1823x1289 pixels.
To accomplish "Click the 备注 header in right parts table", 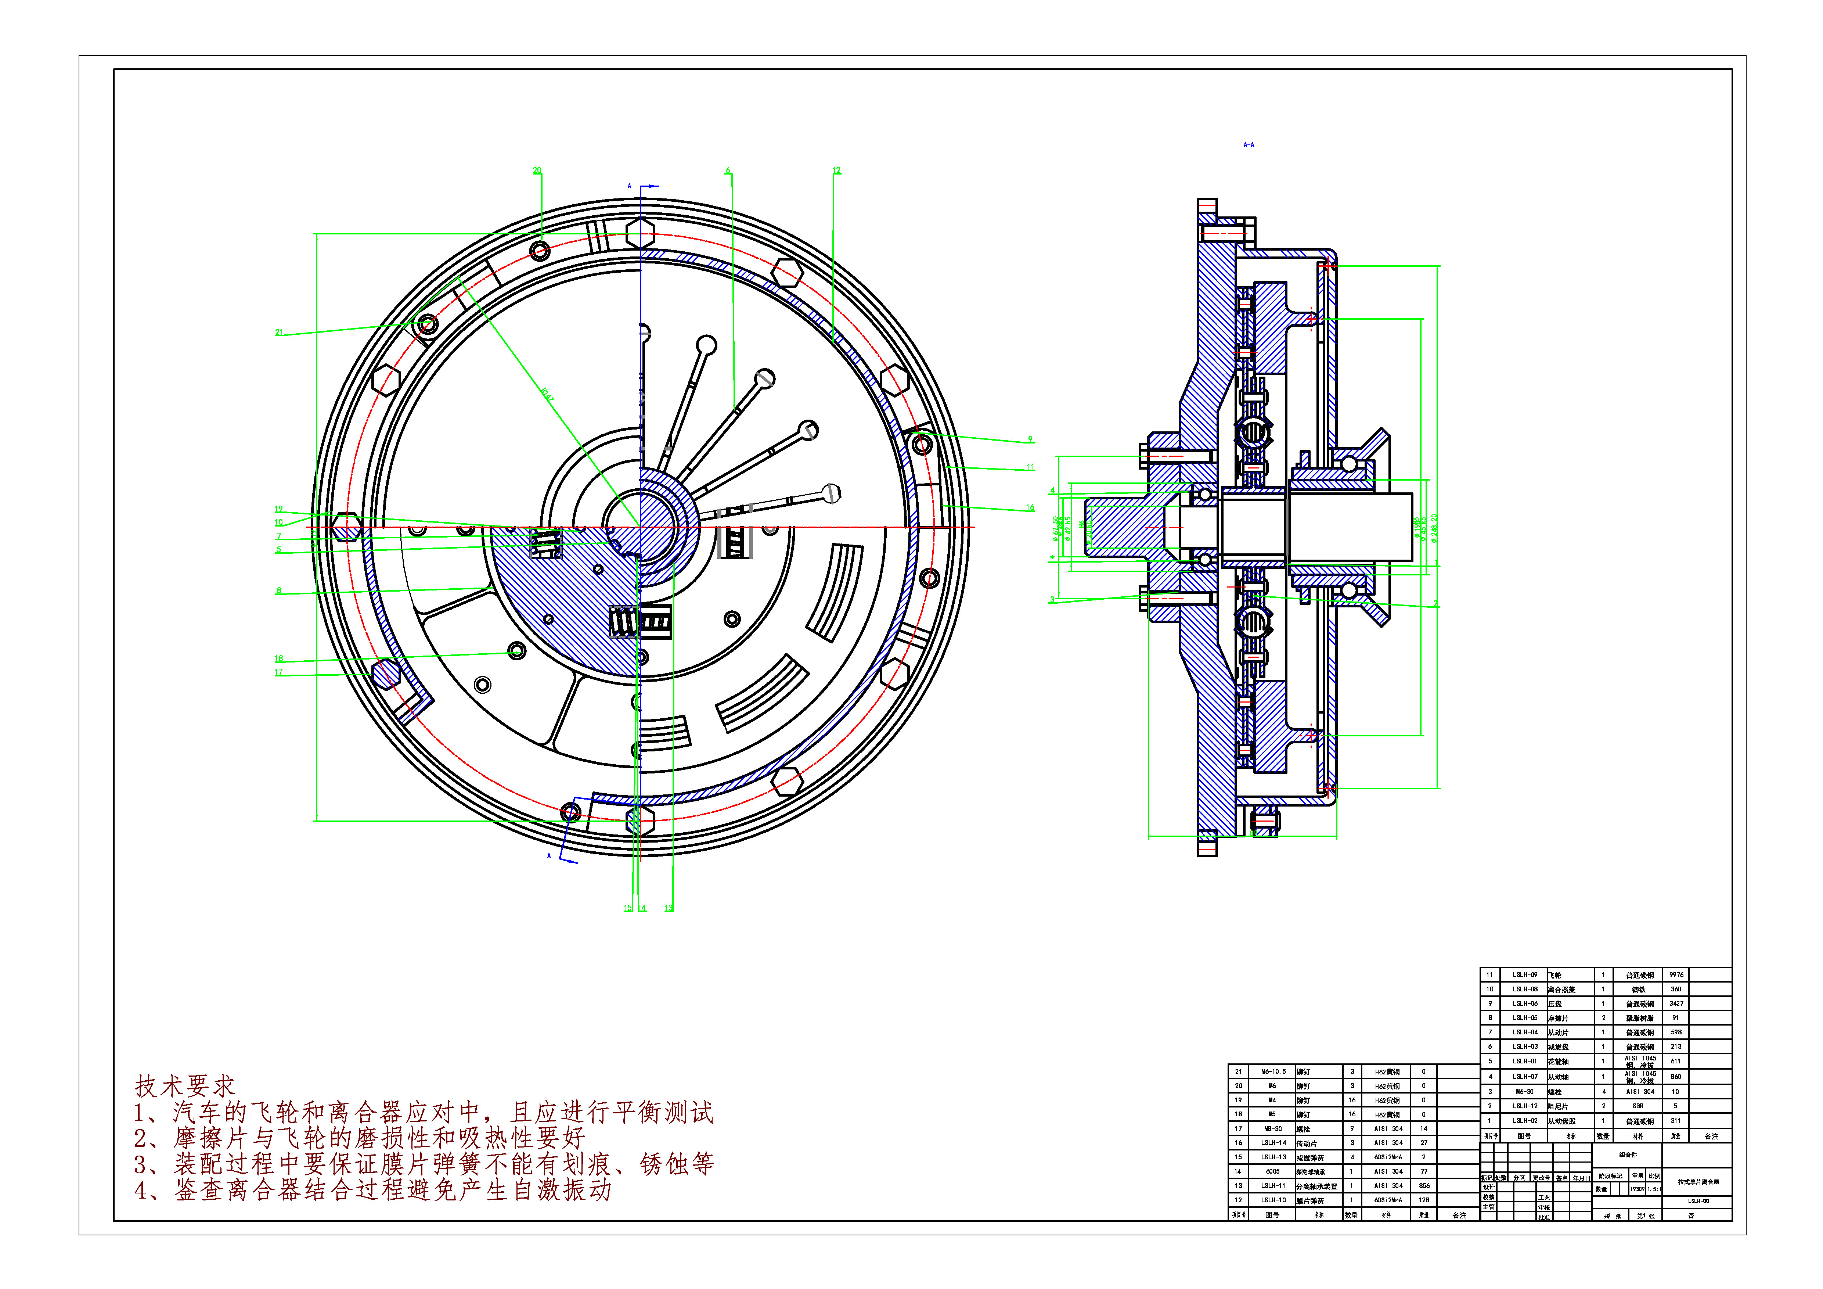I will click(x=1711, y=1137).
